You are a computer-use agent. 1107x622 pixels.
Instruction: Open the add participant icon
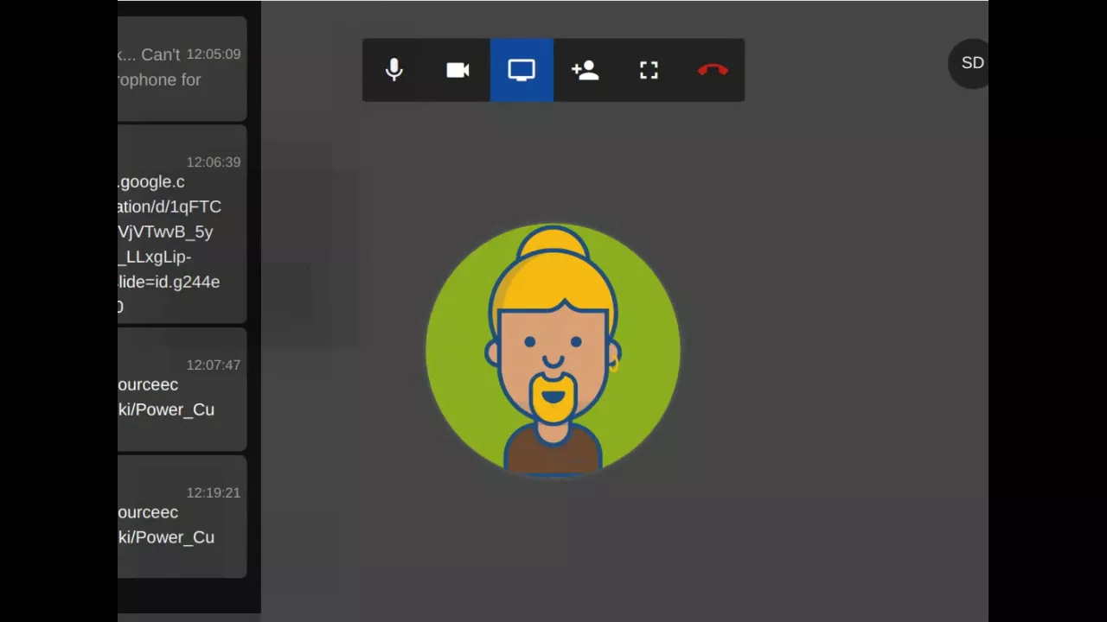tap(585, 70)
